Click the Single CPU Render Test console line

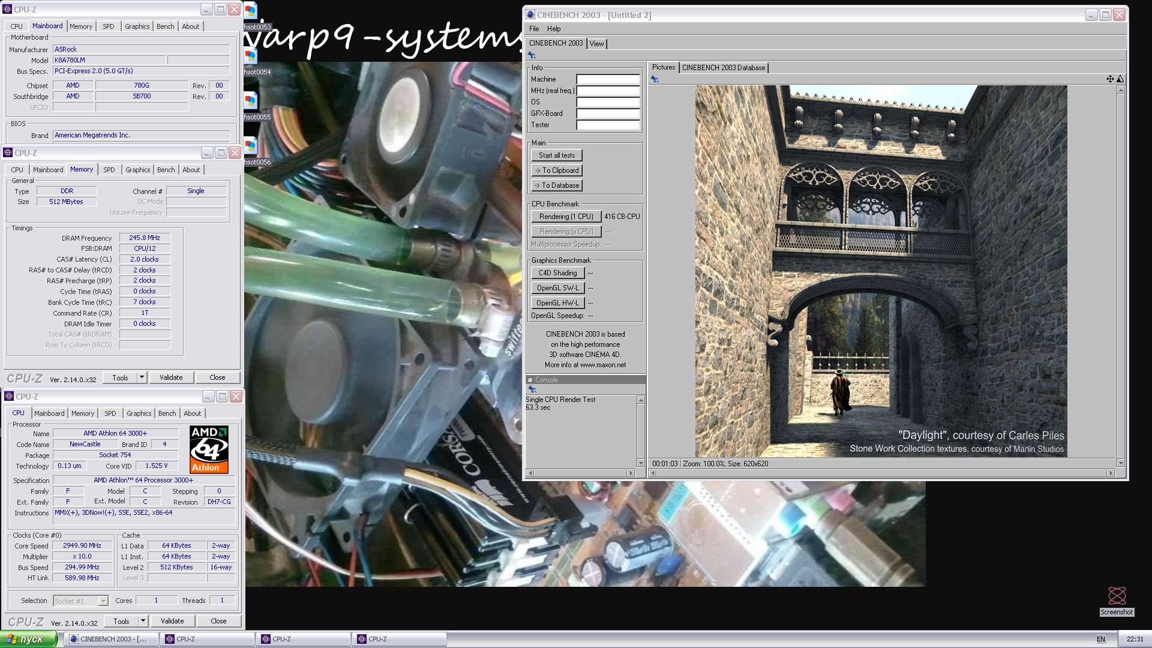click(560, 400)
